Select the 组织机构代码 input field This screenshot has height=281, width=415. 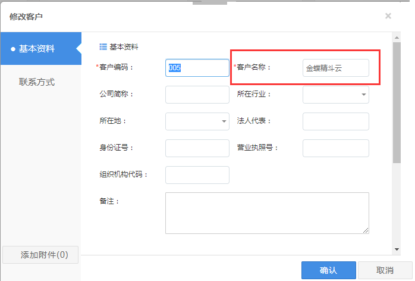197,175
